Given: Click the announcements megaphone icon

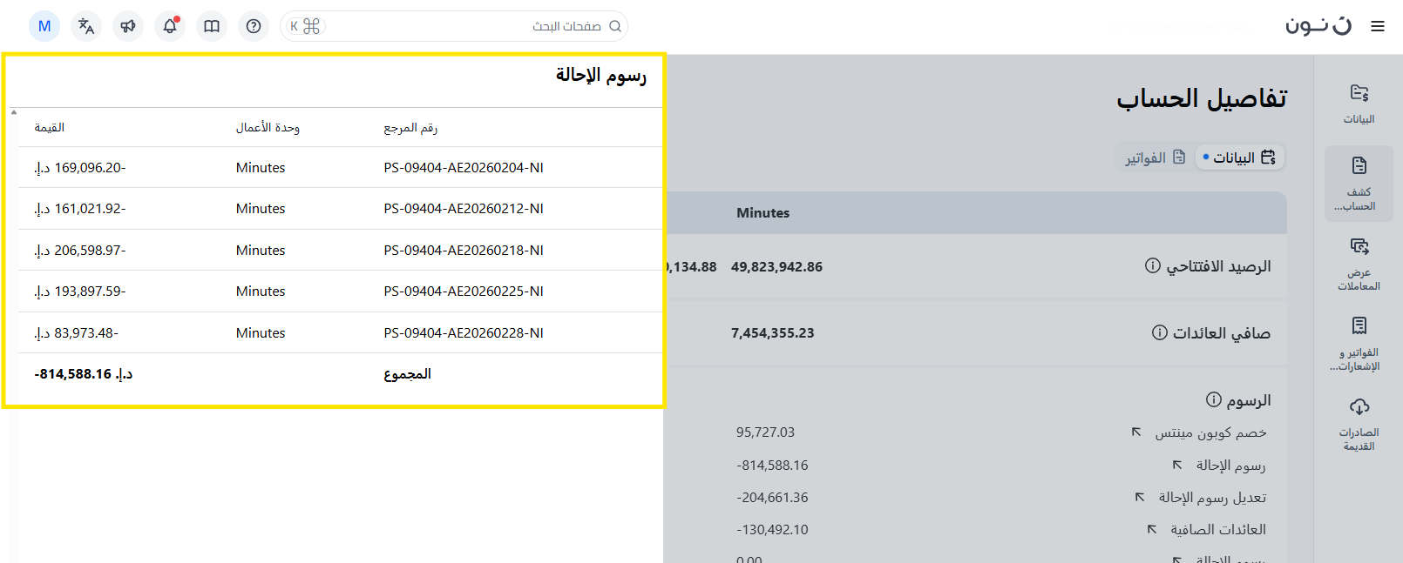Looking at the screenshot, I should pyautogui.click(x=128, y=26).
